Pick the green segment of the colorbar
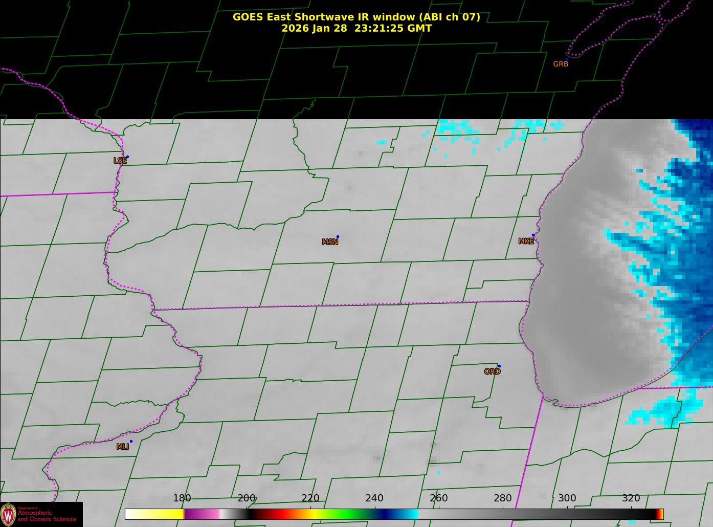Viewport: 713px width, 527px height. pyautogui.click(x=348, y=514)
